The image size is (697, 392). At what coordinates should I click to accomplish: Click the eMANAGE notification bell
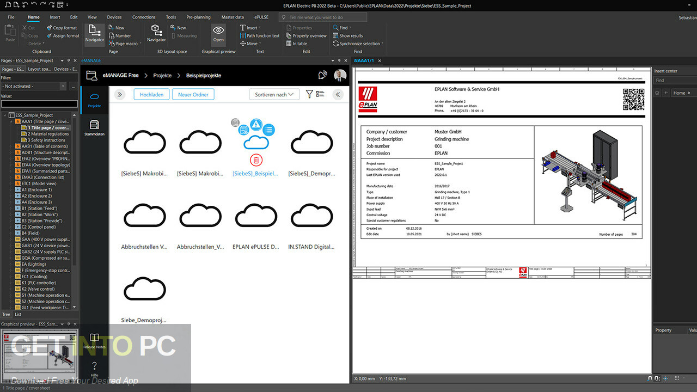(323, 76)
